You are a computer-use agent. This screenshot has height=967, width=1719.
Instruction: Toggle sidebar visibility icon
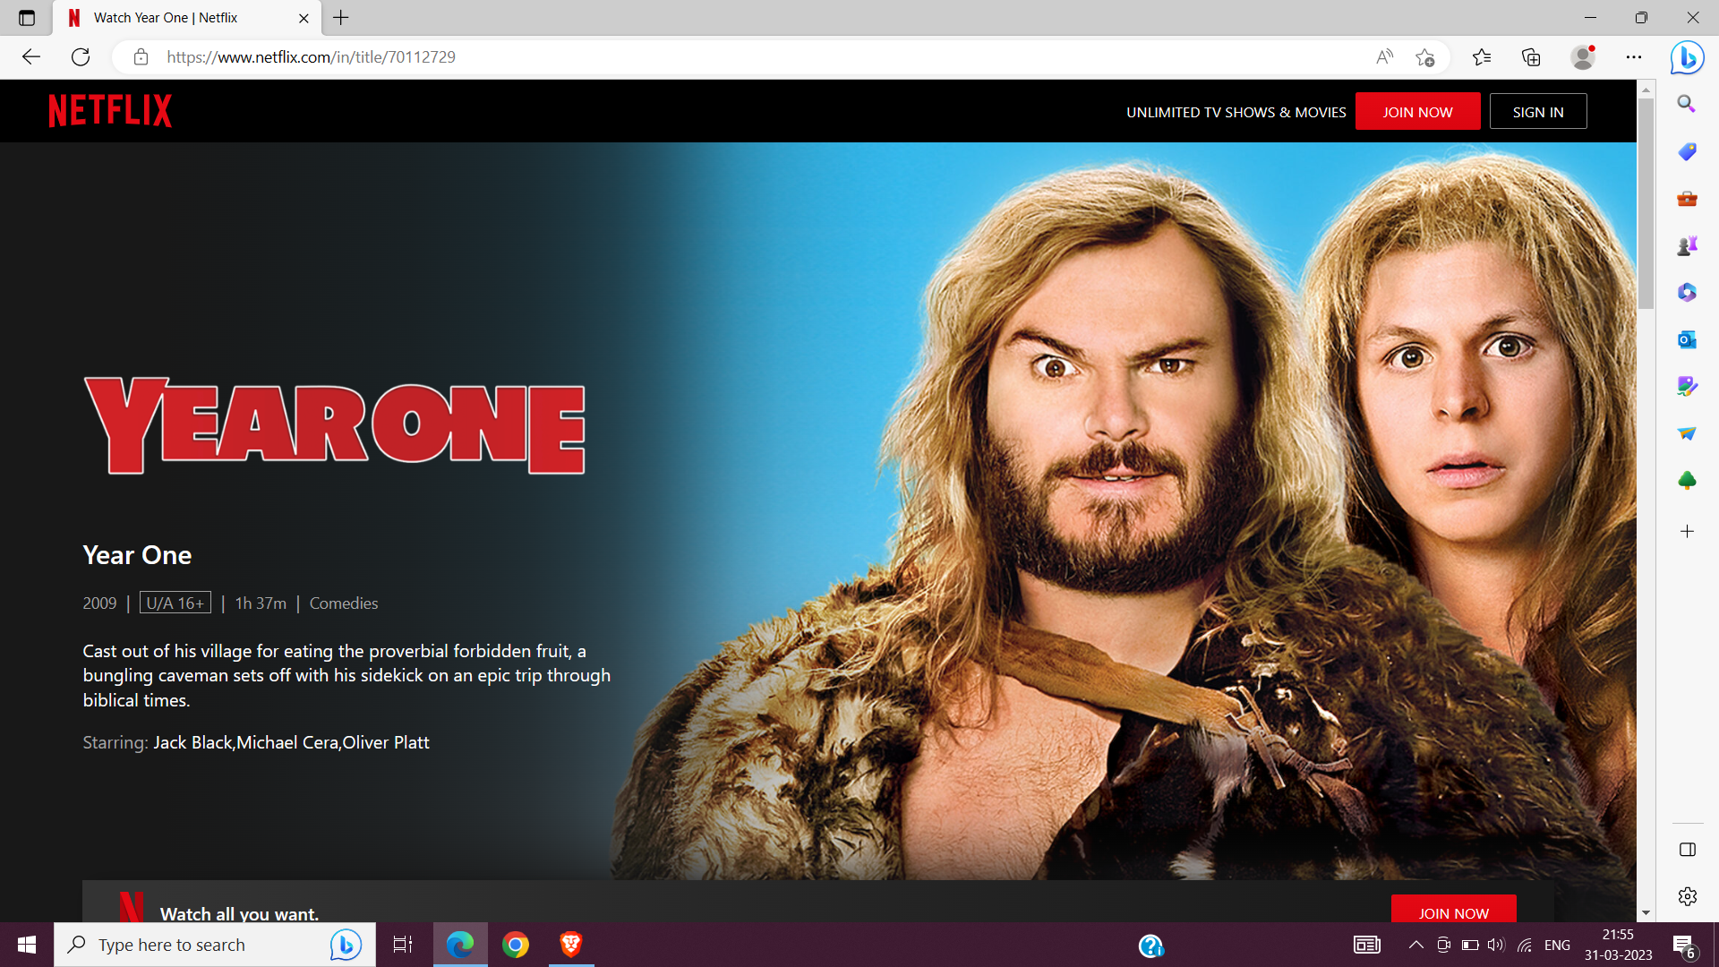tap(1687, 850)
